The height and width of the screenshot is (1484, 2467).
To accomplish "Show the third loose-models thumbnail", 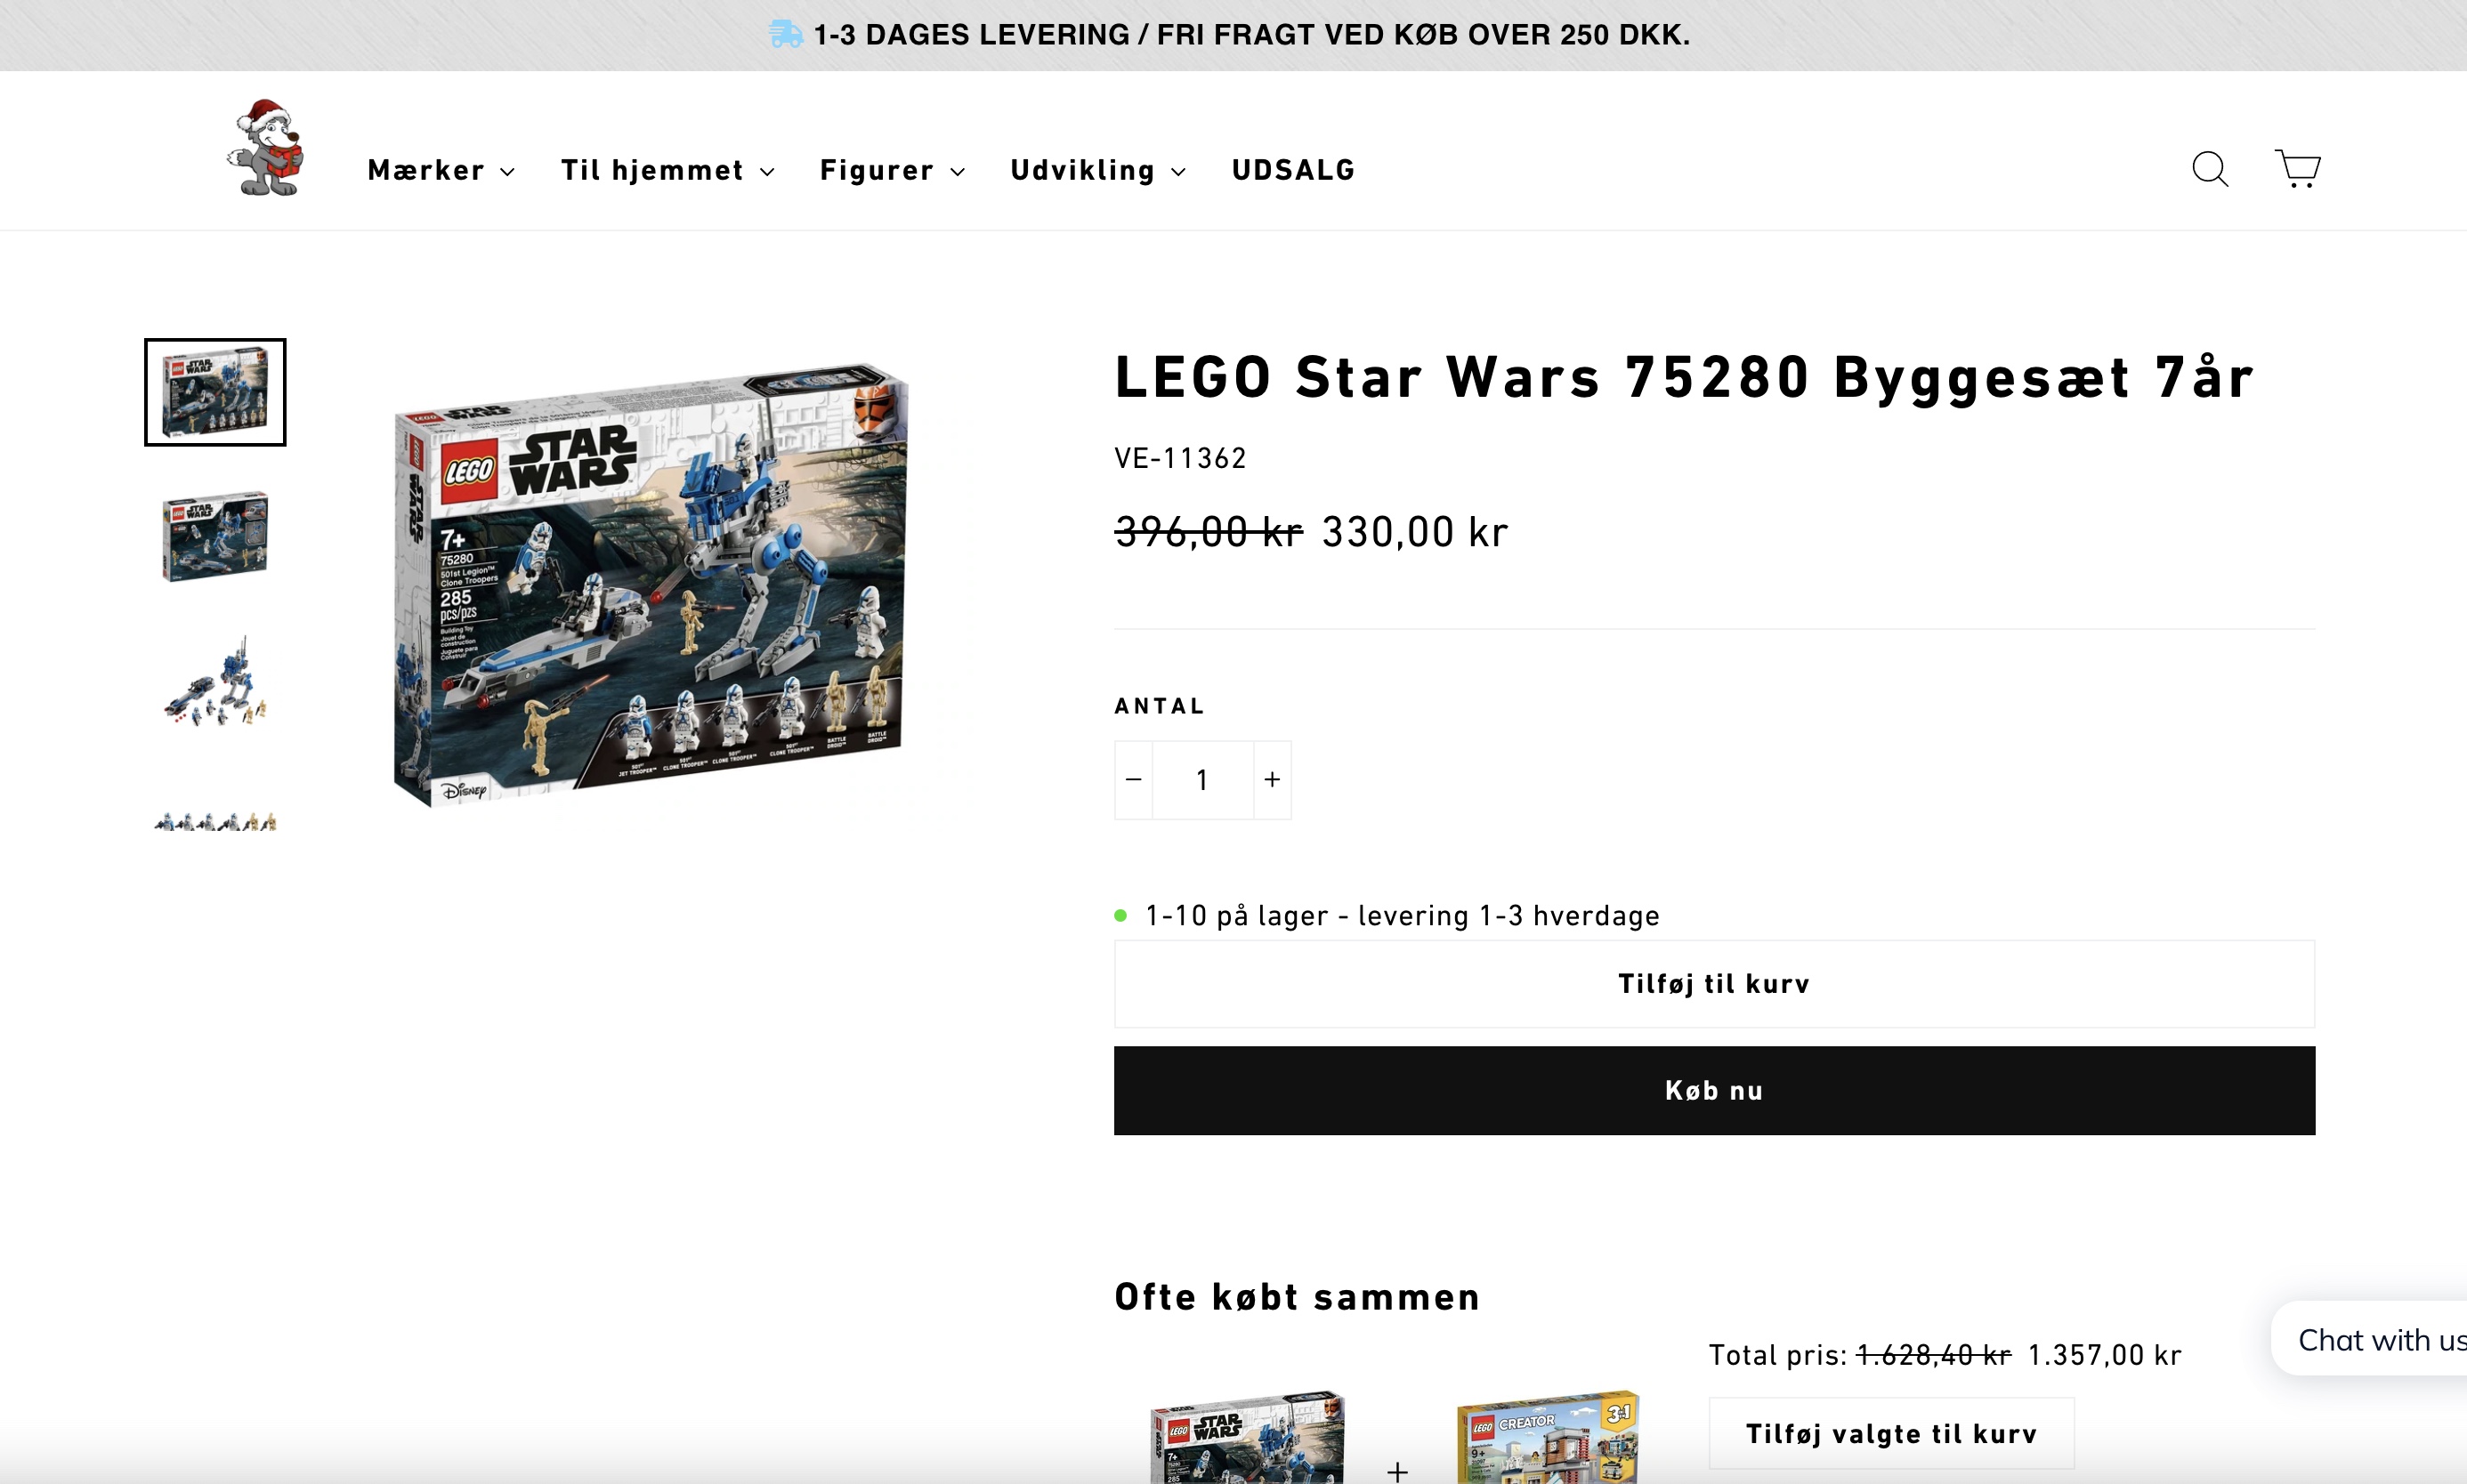I will (x=215, y=682).
